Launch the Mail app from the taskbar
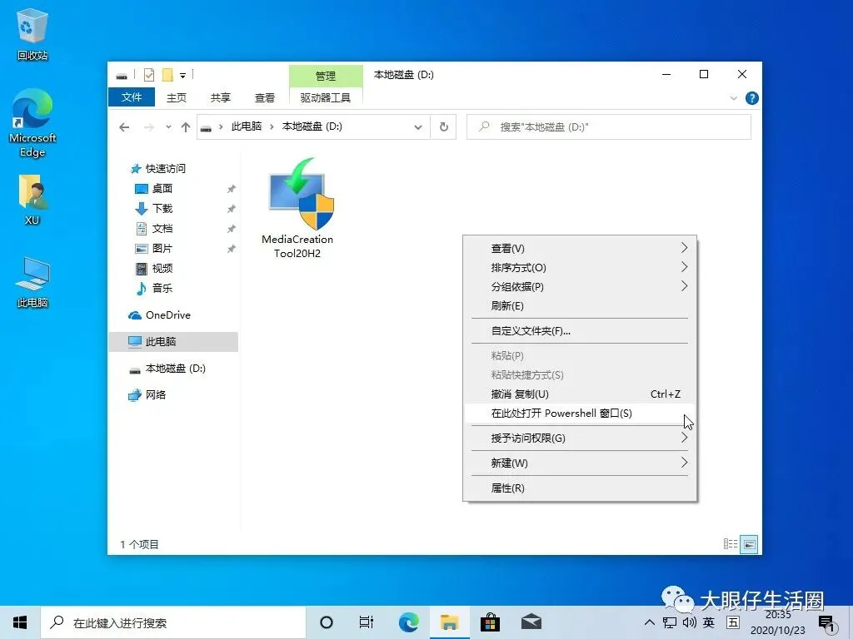 coord(531,622)
